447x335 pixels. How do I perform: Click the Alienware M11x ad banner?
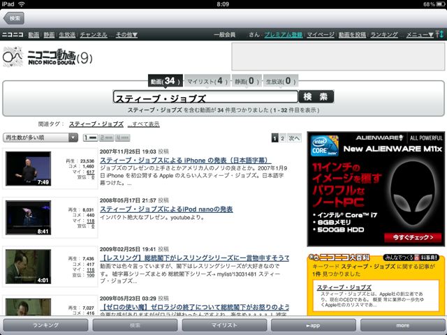point(376,189)
